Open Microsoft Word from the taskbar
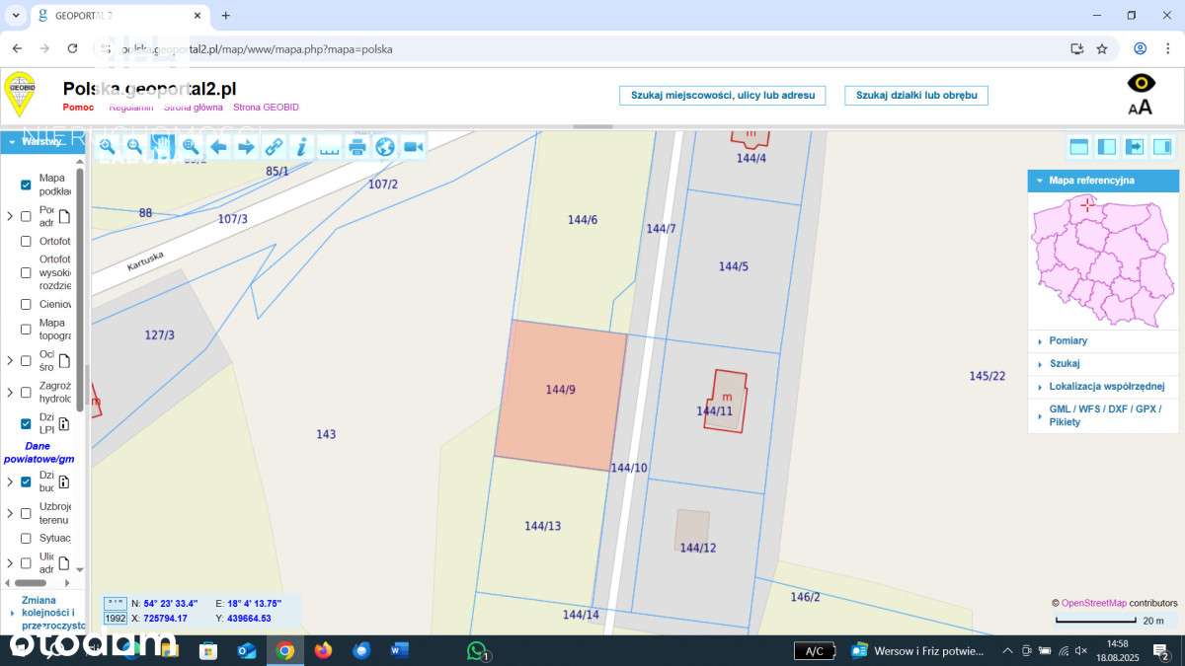This screenshot has width=1185, height=666. (x=399, y=650)
